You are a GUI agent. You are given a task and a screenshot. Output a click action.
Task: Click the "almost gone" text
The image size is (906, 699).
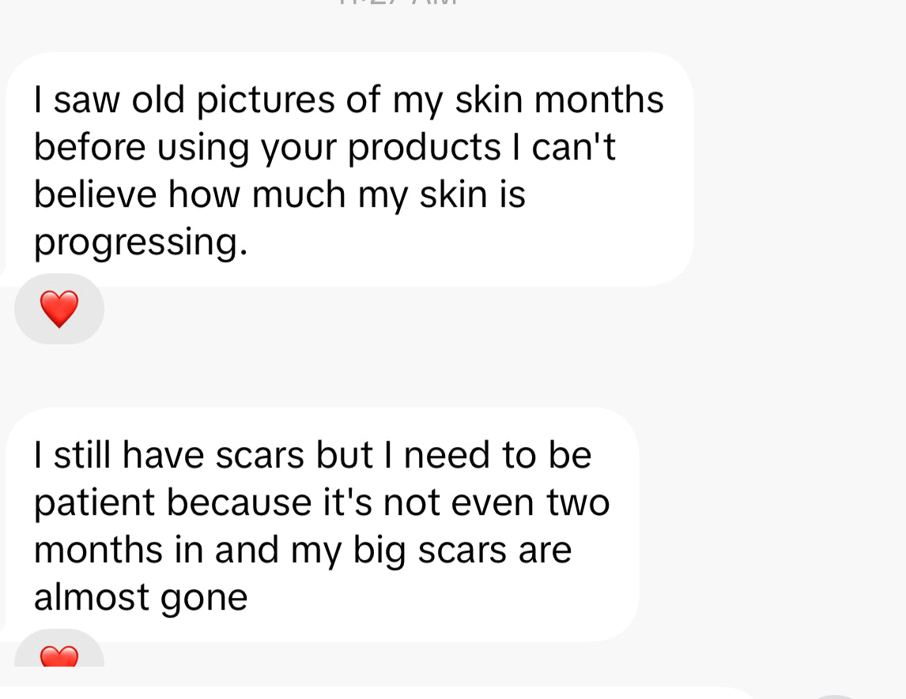point(141,597)
